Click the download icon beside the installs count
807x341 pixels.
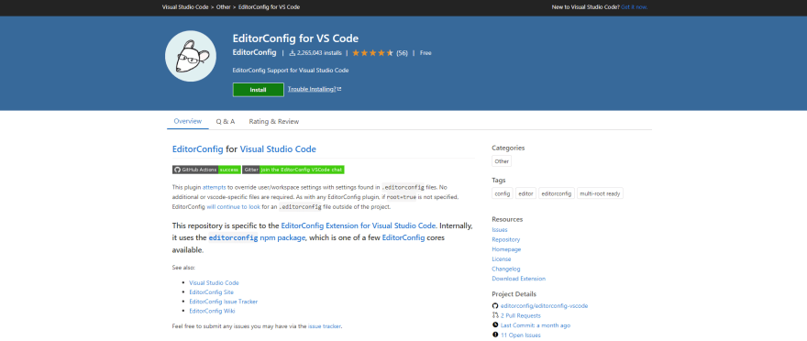click(293, 53)
